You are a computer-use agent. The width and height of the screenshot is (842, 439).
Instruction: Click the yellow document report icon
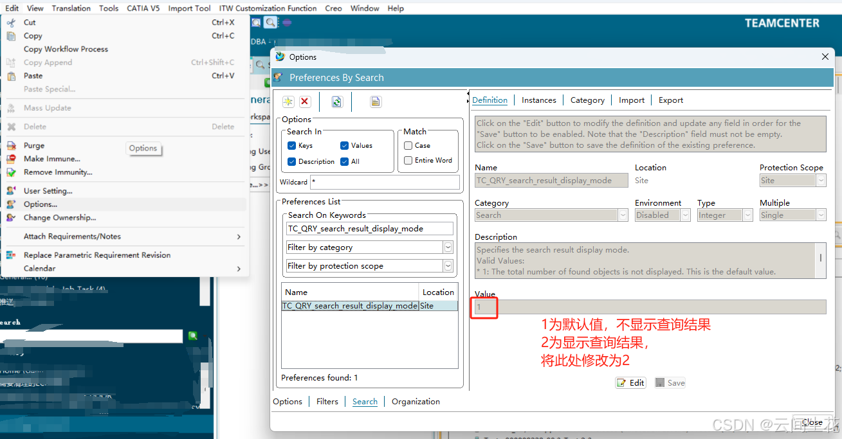click(376, 102)
